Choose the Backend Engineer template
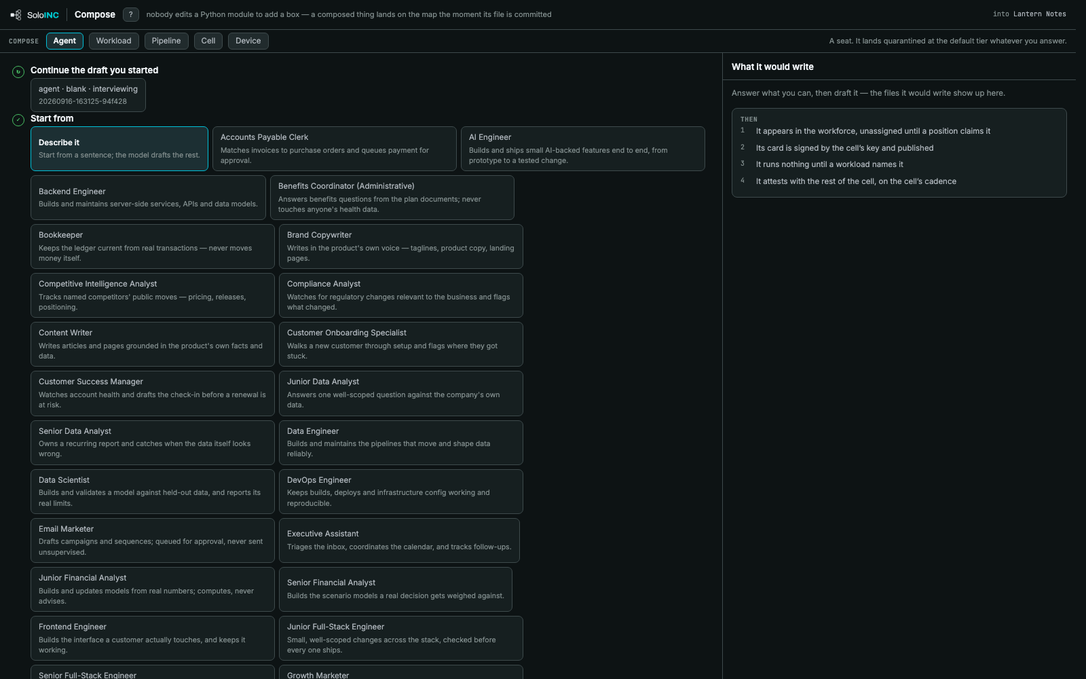 [x=148, y=198]
